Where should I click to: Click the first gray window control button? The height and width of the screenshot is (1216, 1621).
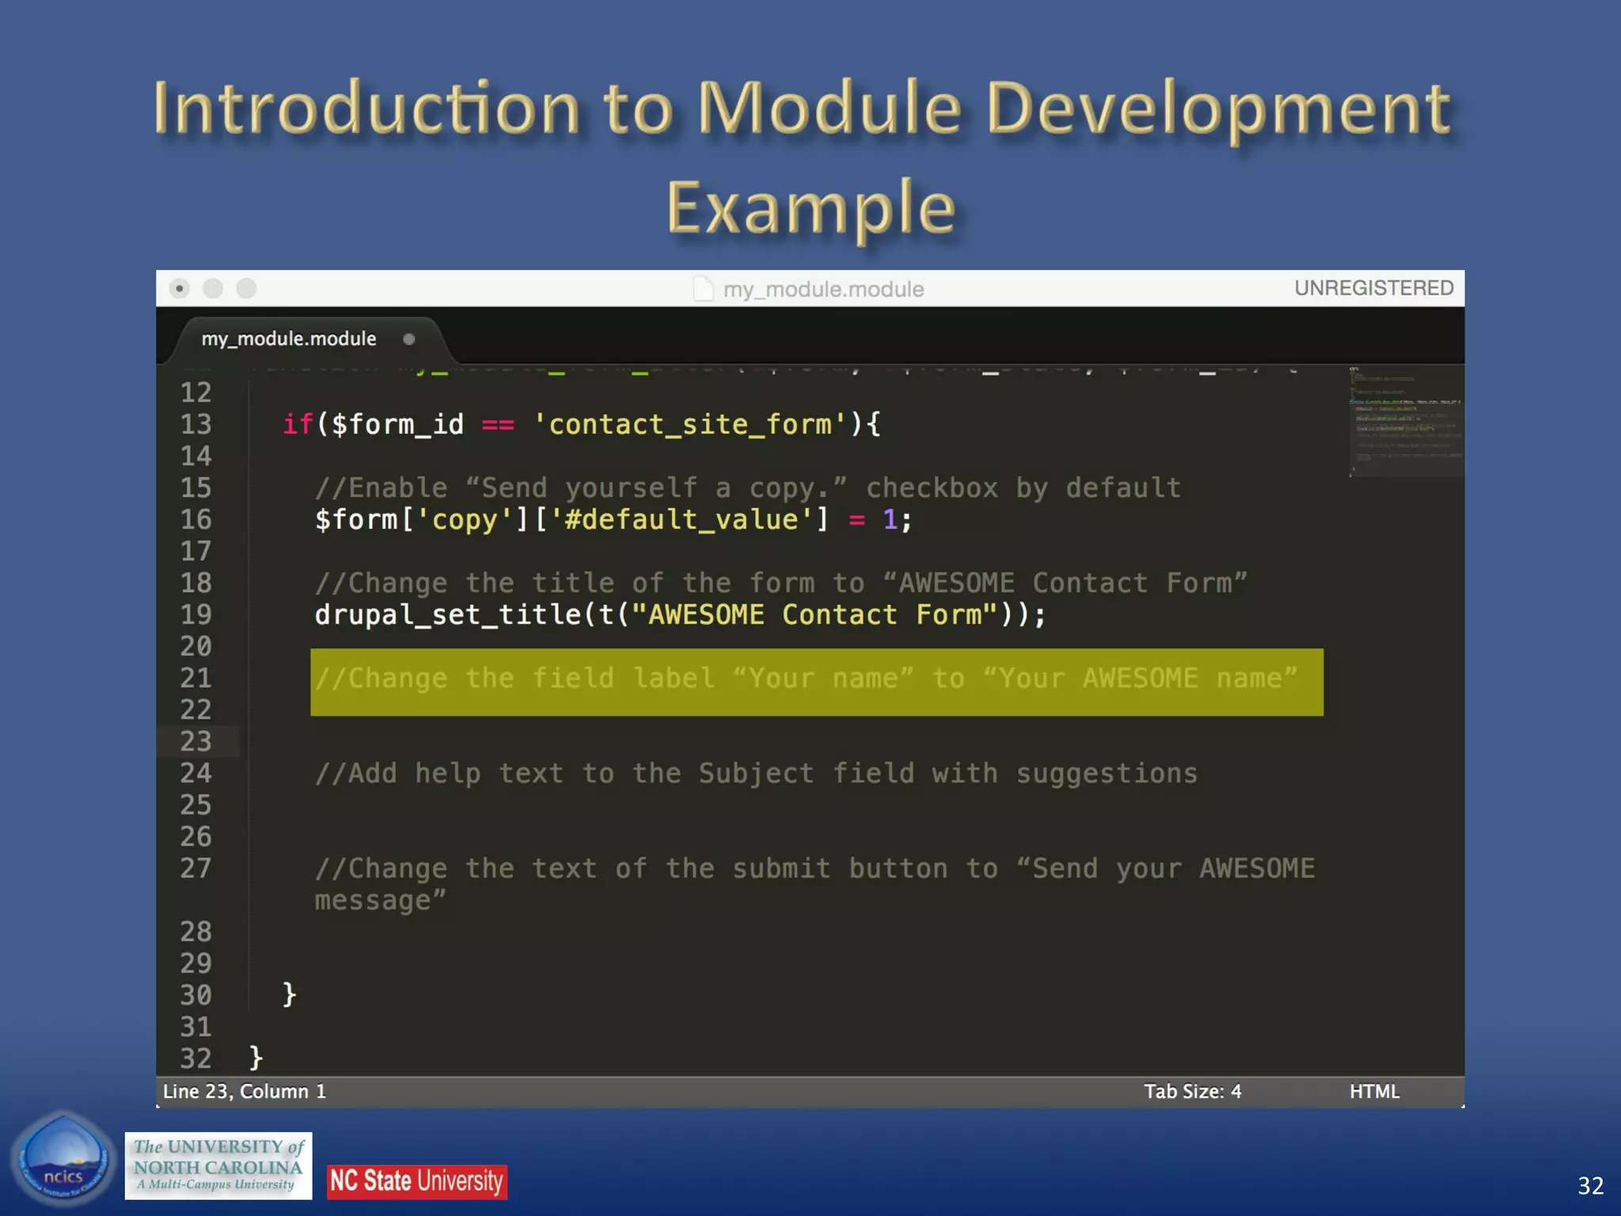(180, 289)
